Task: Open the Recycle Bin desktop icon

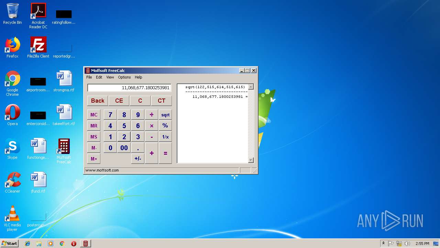Action: (12, 14)
